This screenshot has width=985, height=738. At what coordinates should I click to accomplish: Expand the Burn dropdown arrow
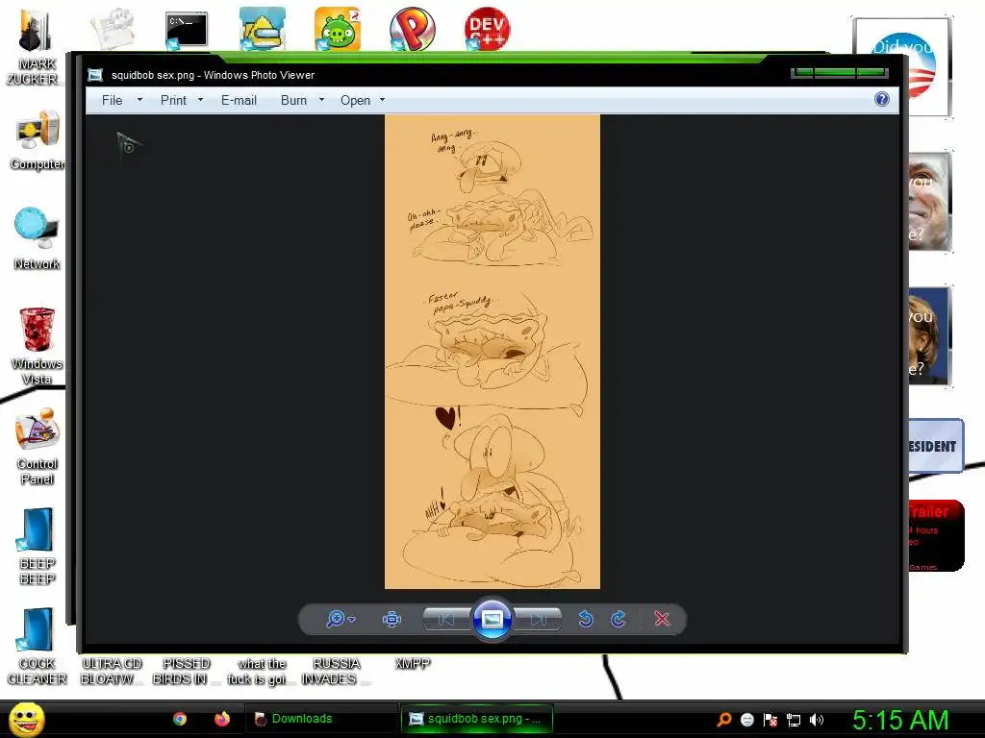pyautogui.click(x=321, y=100)
